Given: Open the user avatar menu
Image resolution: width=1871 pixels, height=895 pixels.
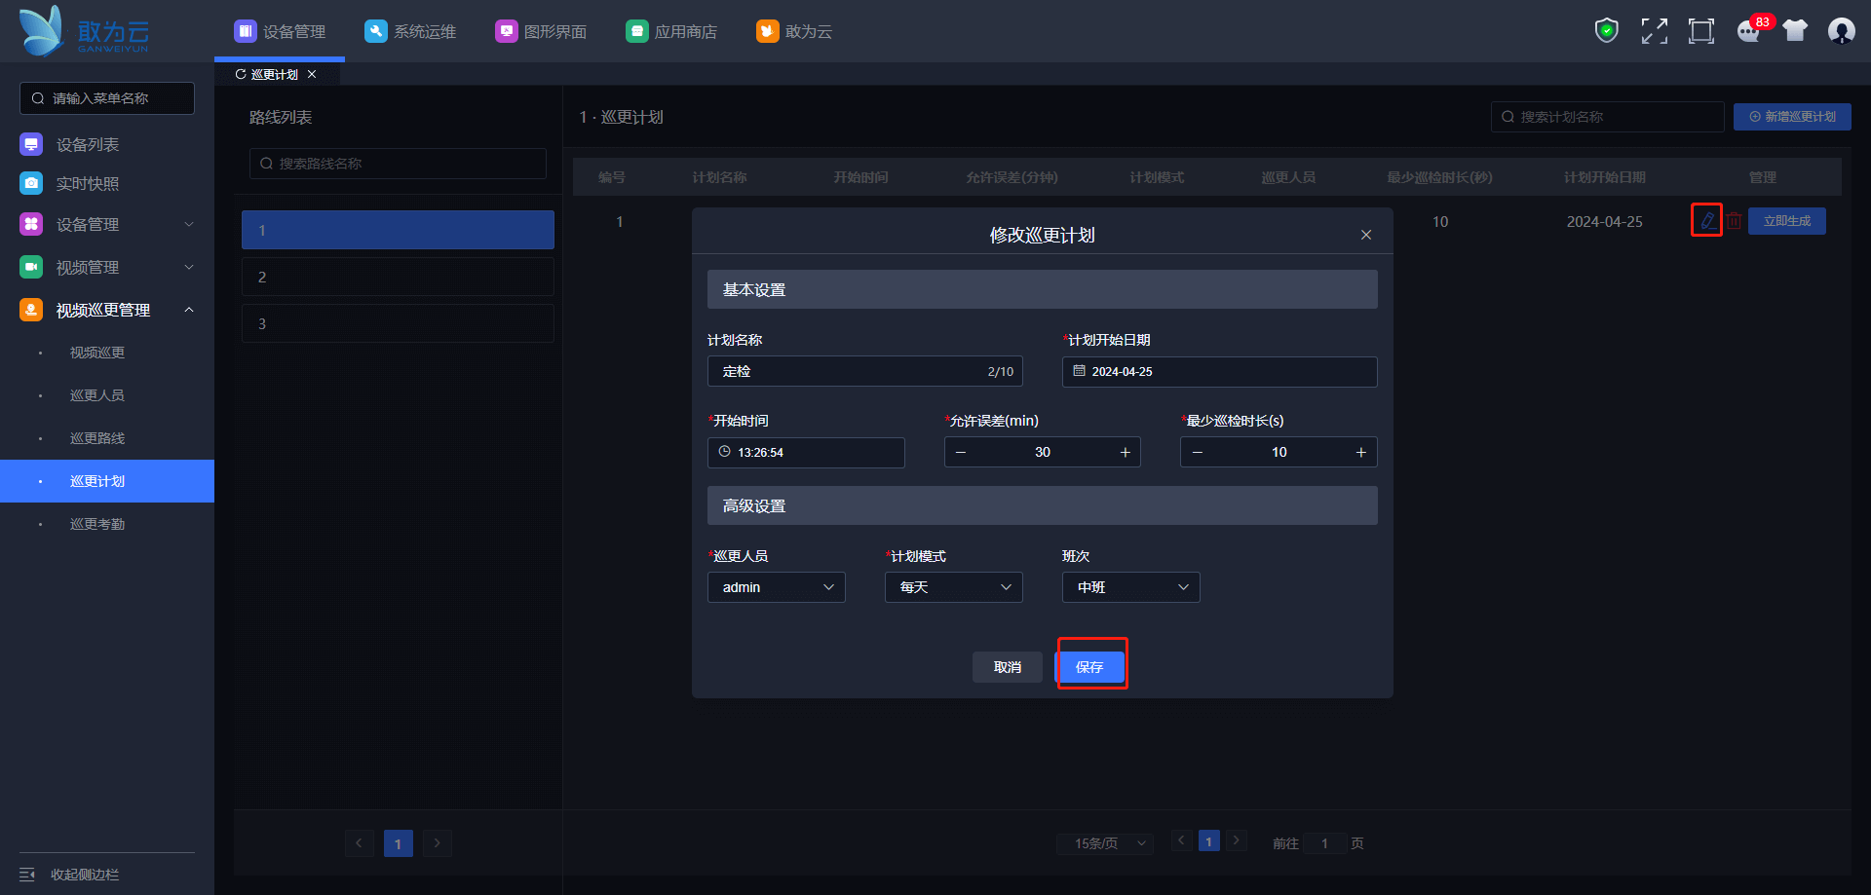Looking at the screenshot, I should (1841, 31).
